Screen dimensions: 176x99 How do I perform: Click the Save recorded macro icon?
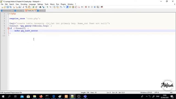[98, 7]
